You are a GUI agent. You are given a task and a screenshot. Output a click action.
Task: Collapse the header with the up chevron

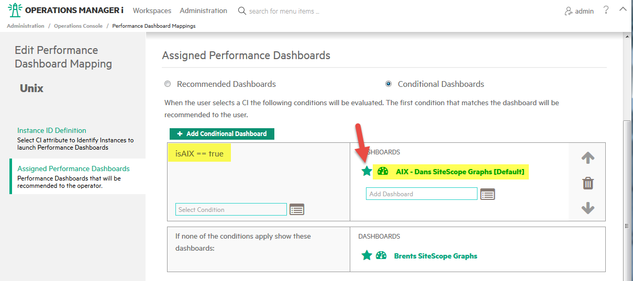coord(623,9)
